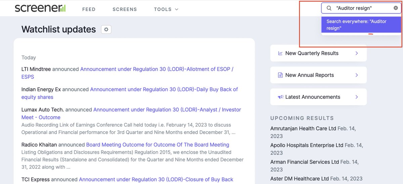403x184 pixels.
Task: Click the Lumax Auto Tech. company name
Action: click(x=43, y=109)
